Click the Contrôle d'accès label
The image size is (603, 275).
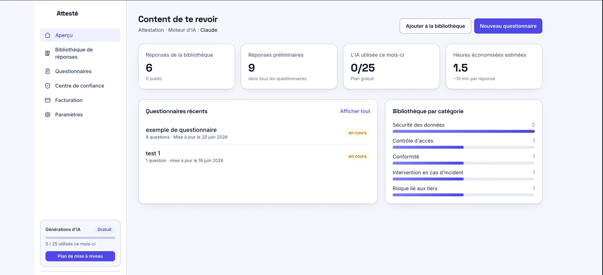tap(413, 141)
